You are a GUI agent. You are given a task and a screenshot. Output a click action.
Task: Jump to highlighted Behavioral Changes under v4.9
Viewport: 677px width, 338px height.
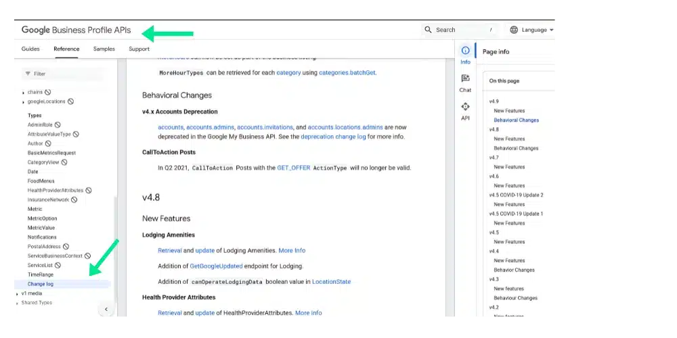[x=517, y=120]
